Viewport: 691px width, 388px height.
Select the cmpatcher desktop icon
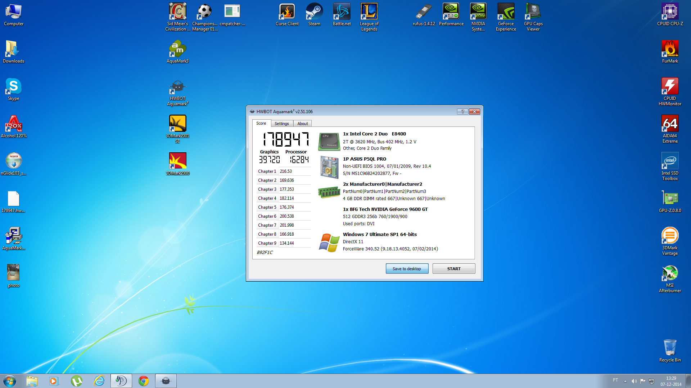pyautogui.click(x=232, y=15)
